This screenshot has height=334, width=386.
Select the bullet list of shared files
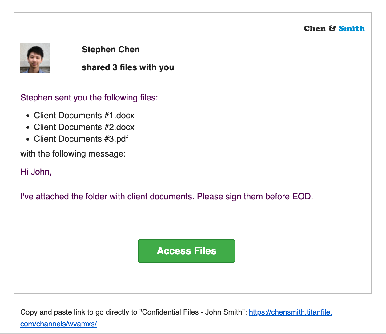point(84,127)
